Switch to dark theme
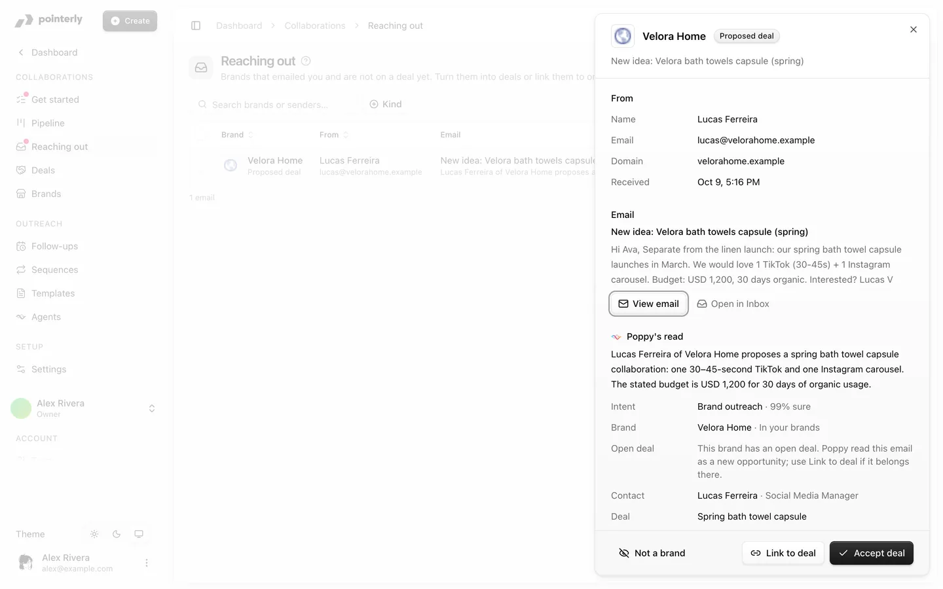Viewport: 943px width, 589px height. point(117,534)
